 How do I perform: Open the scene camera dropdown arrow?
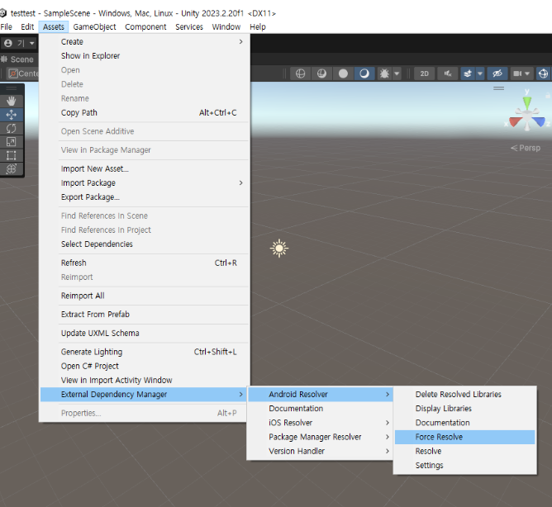[527, 73]
